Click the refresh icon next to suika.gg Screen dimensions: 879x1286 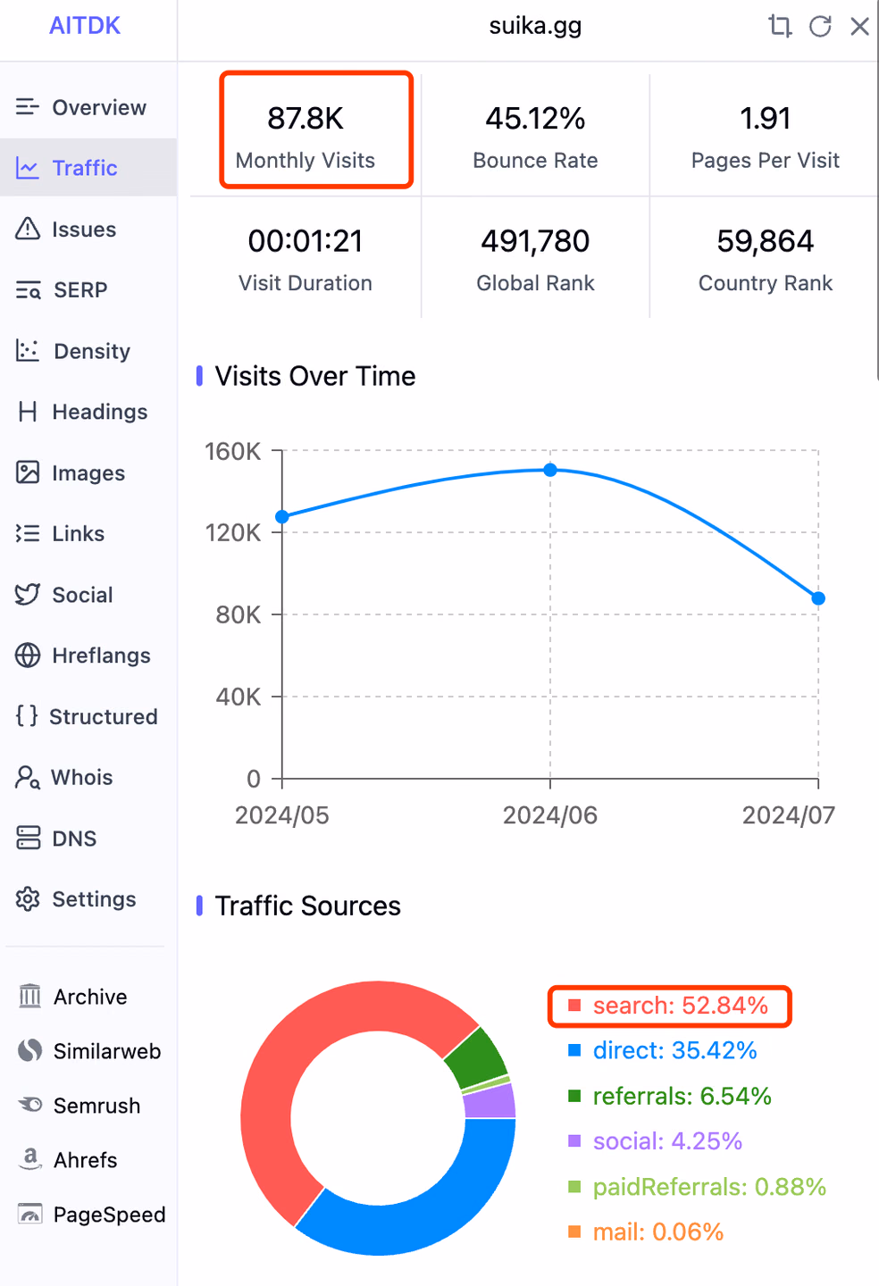820,26
